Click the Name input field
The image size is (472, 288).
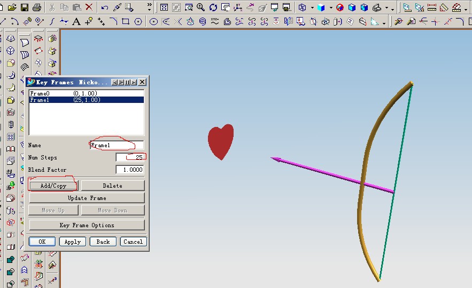pyautogui.click(x=117, y=145)
